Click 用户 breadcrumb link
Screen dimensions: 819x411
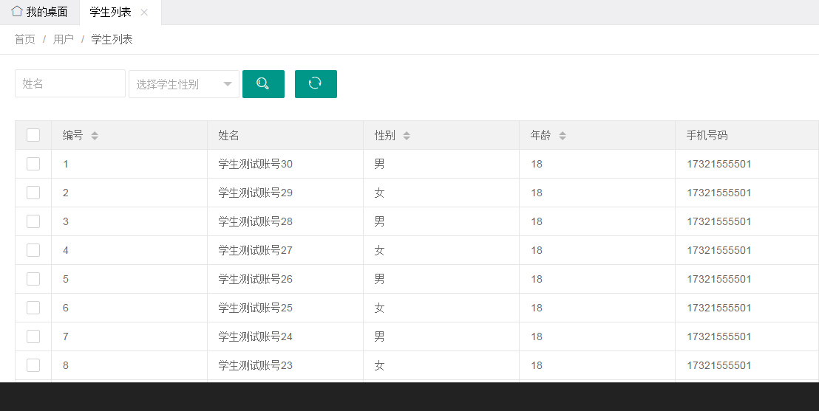[64, 39]
